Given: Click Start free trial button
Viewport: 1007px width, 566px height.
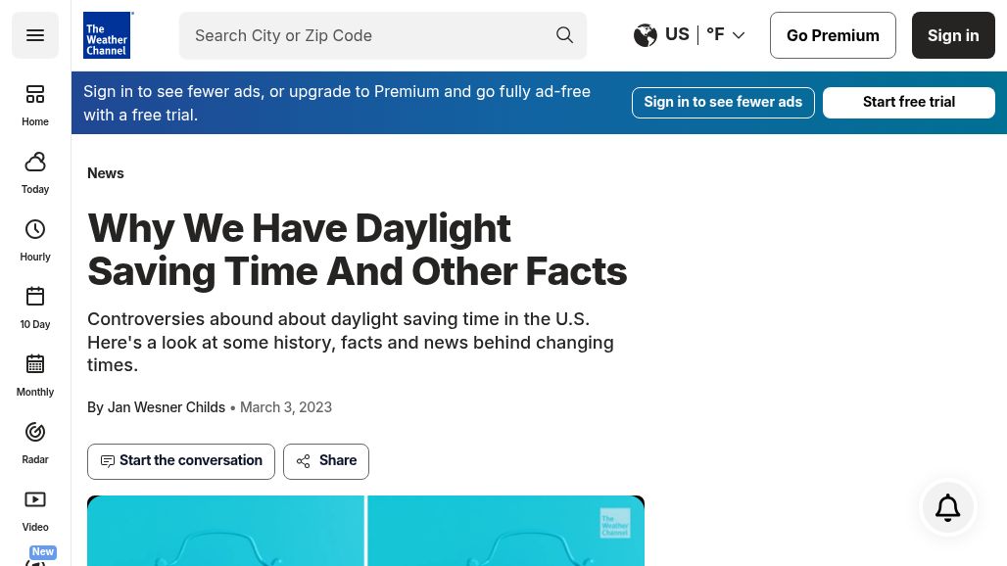Looking at the screenshot, I should click(x=908, y=102).
